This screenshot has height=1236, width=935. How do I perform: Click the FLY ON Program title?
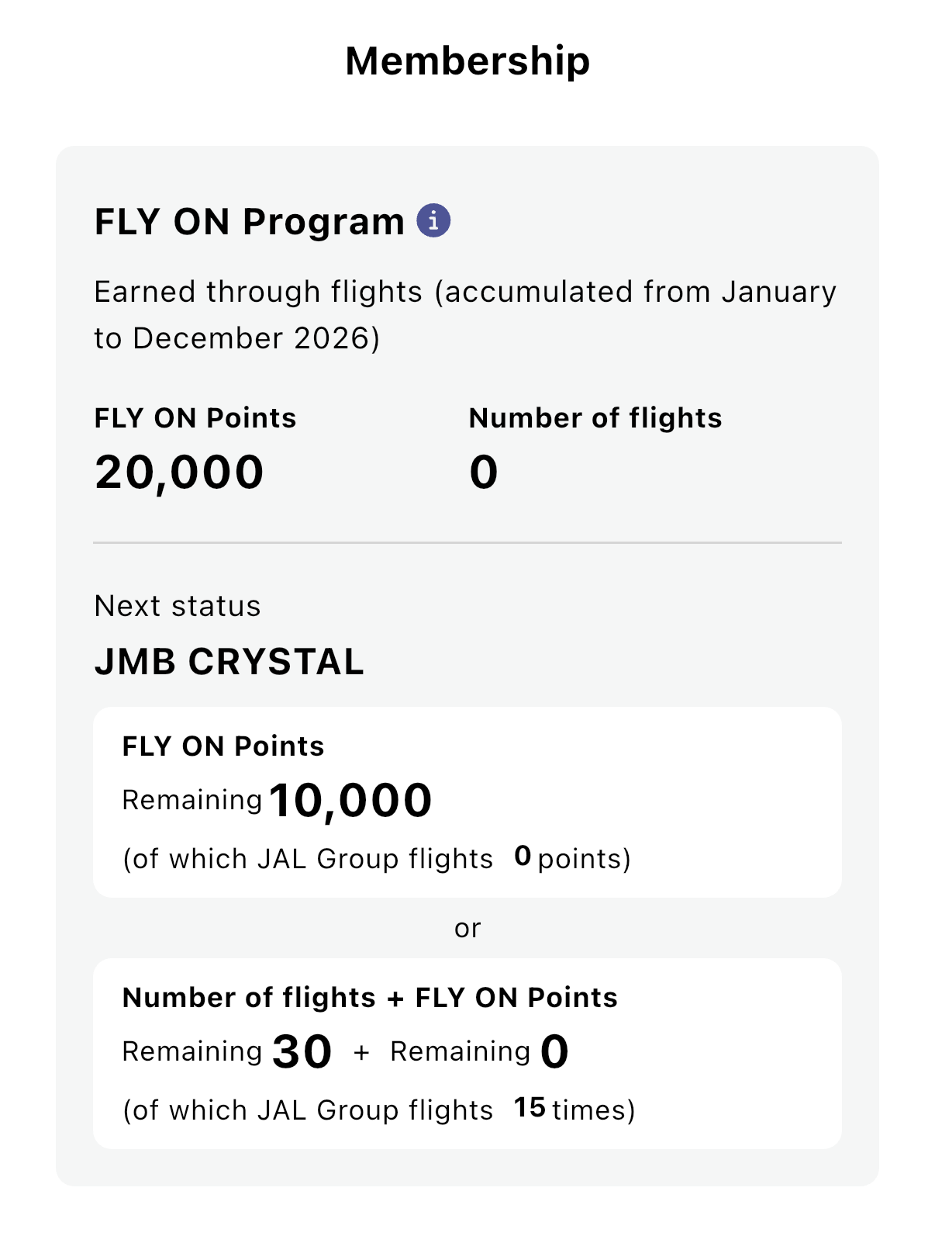pos(250,222)
